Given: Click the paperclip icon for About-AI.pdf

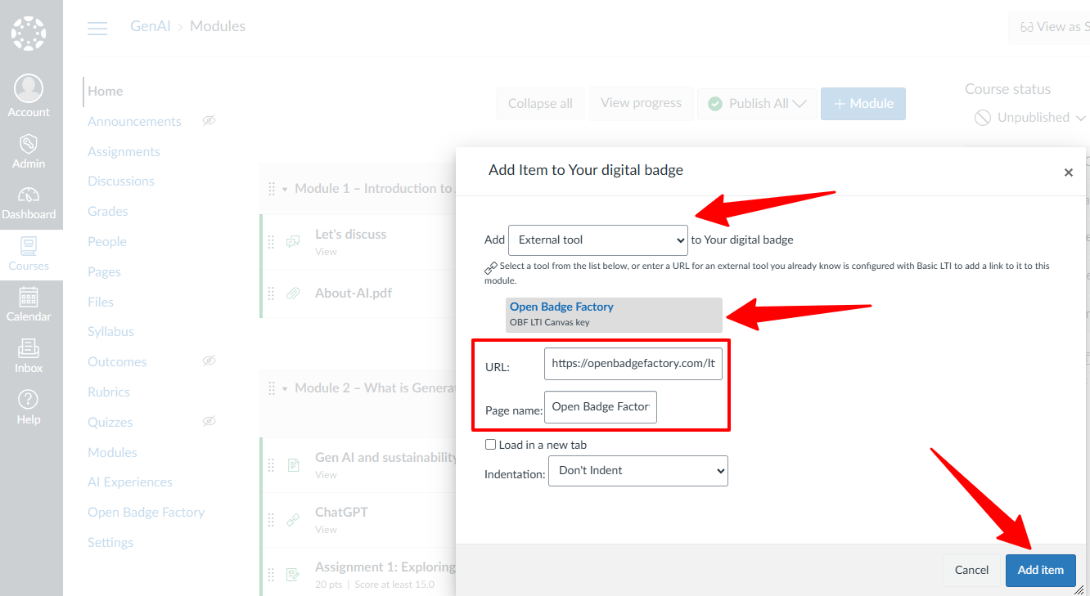Looking at the screenshot, I should tap(293, 294).
